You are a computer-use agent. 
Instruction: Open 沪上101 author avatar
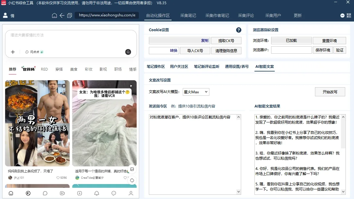(10, 178)
